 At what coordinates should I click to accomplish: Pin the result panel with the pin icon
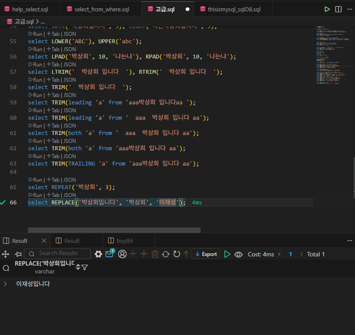[18, 254]
